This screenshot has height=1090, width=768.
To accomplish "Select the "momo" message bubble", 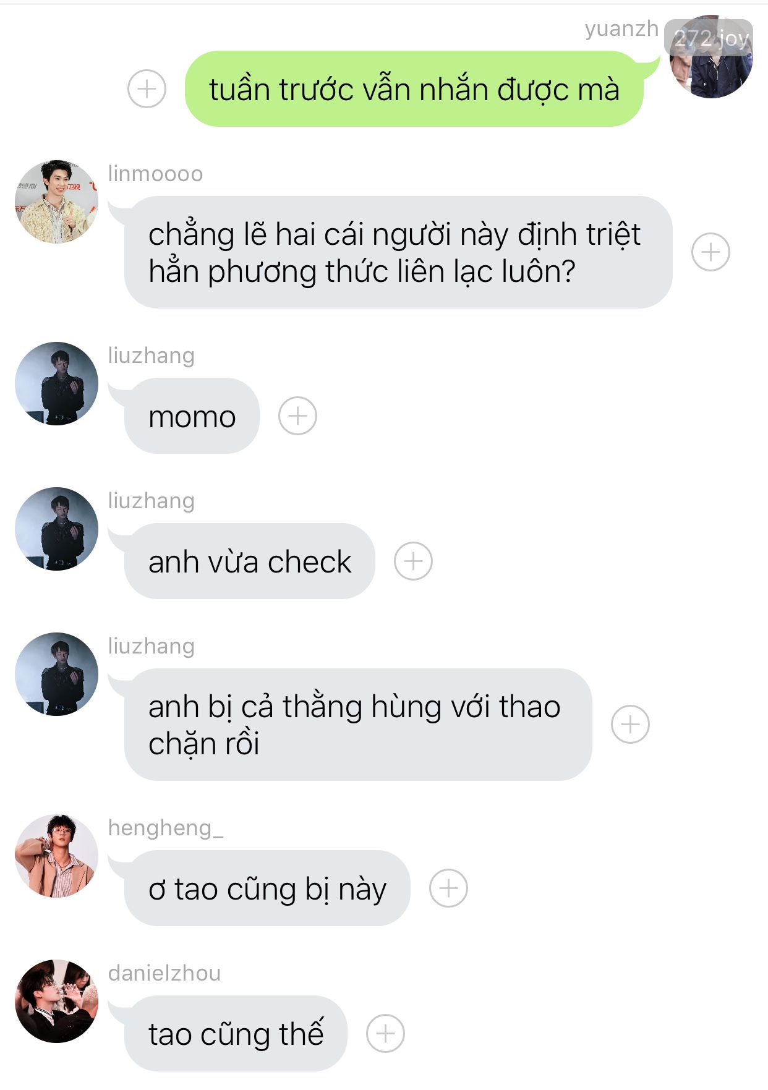I will click(192, 415).
